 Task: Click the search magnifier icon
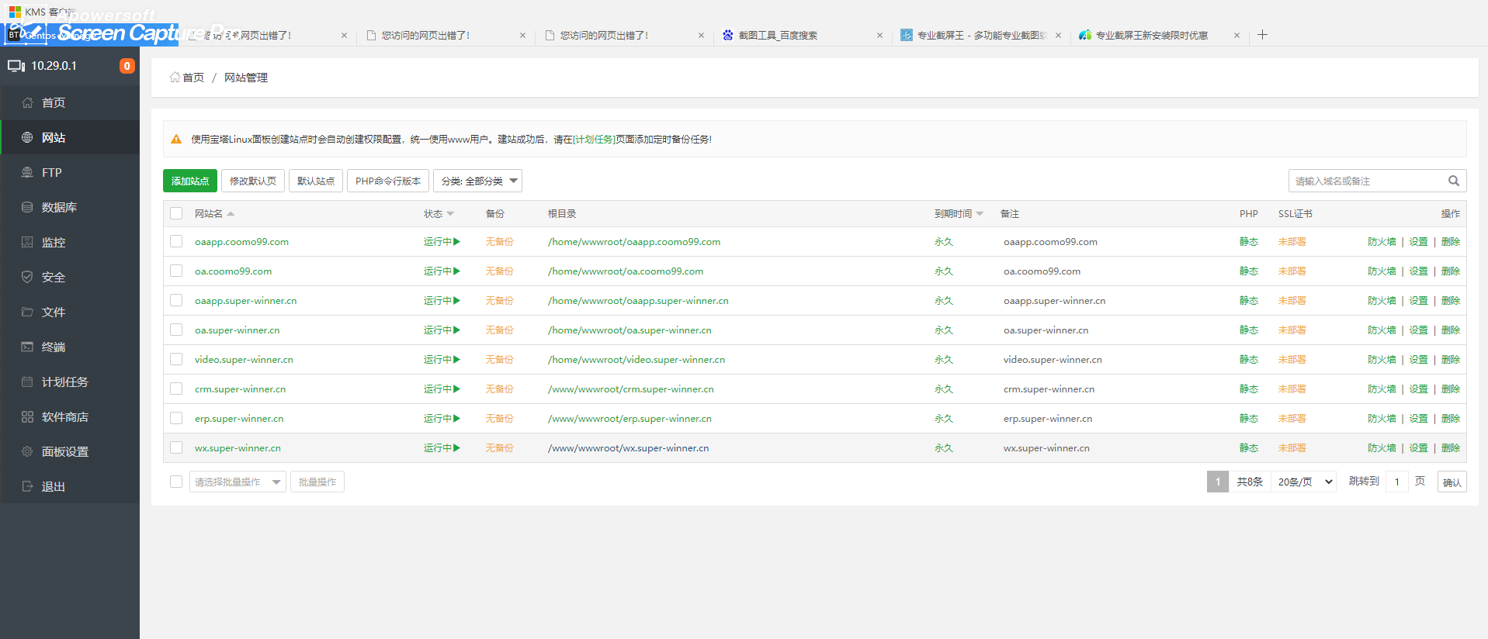[x=1454, y=181]
